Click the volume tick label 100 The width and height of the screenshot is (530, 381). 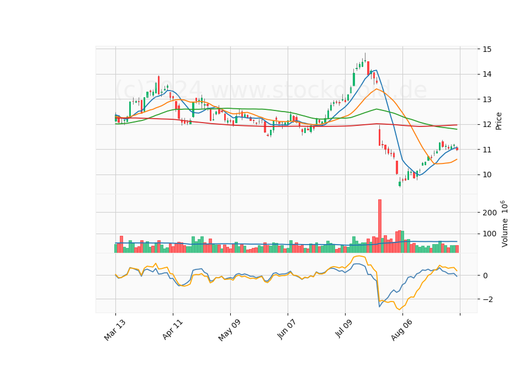(490, 234)
